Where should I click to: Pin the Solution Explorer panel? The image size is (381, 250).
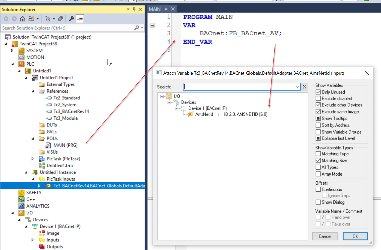click(x=134, y=9)
